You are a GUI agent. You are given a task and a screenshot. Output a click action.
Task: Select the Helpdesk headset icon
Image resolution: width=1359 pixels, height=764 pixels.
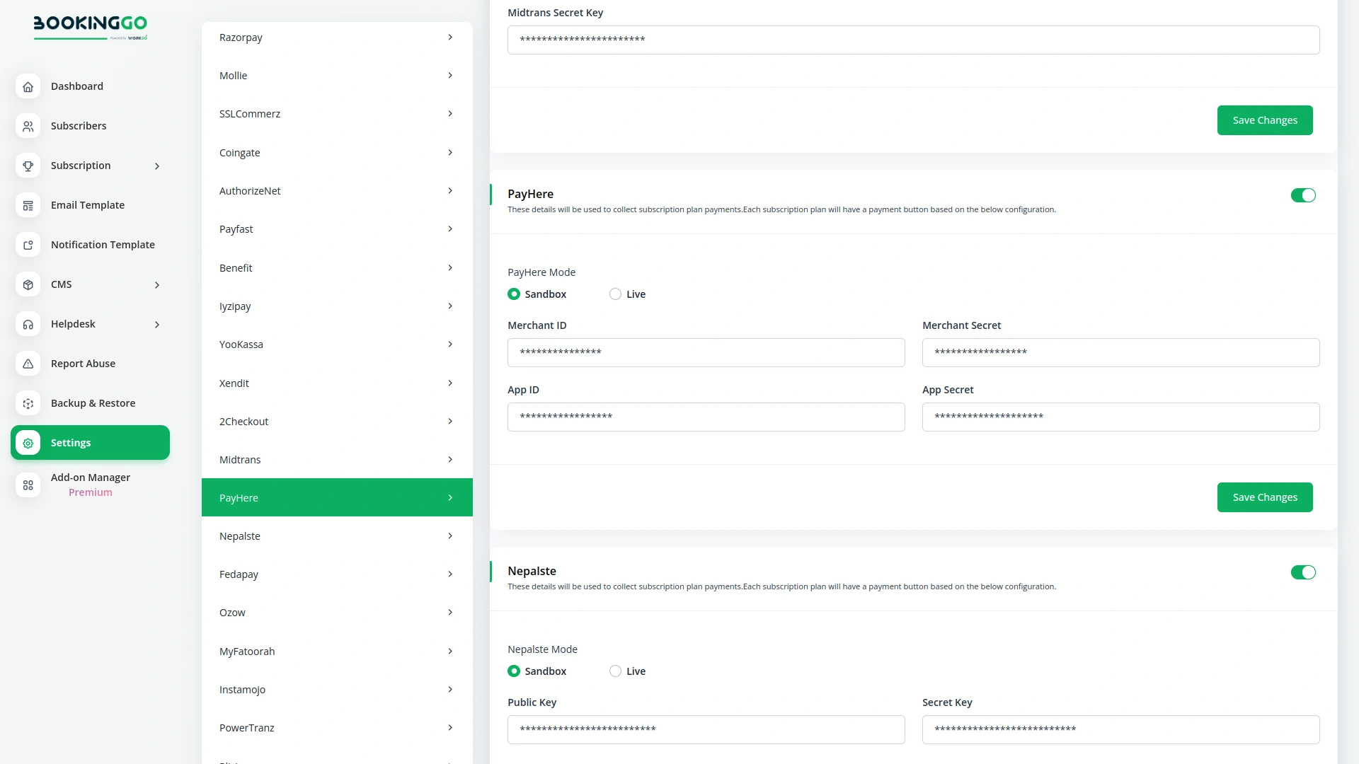[x=28, y=324]
